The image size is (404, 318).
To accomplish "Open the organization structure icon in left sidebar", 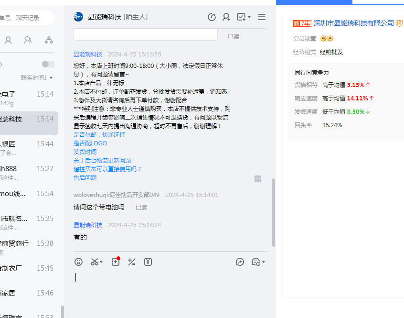I will click(x=49, y=40).
